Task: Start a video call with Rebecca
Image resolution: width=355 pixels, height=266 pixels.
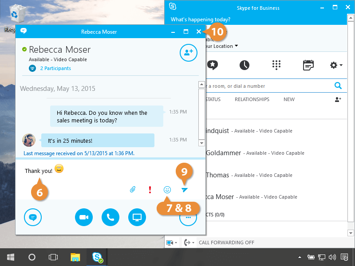Action: (x=84, y=217)
